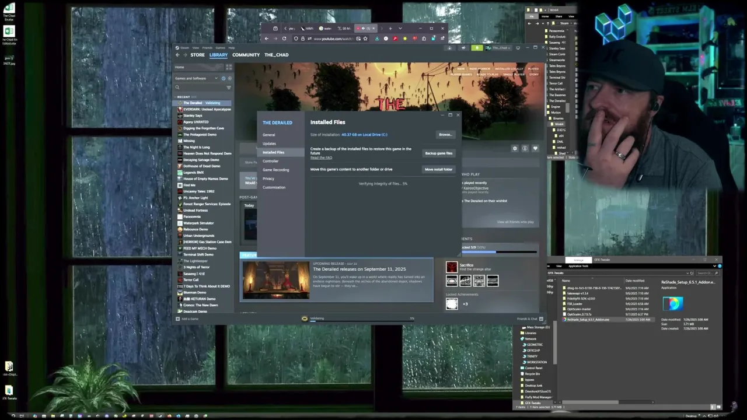Switch Steam library to grid view icon

[x=229, y=67]
